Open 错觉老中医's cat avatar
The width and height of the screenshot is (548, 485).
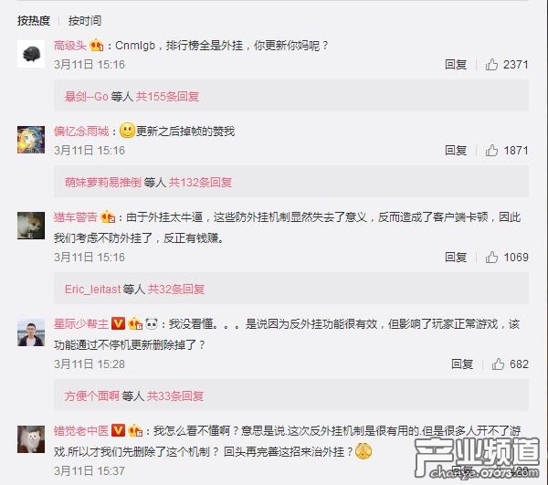coord(31,439)
